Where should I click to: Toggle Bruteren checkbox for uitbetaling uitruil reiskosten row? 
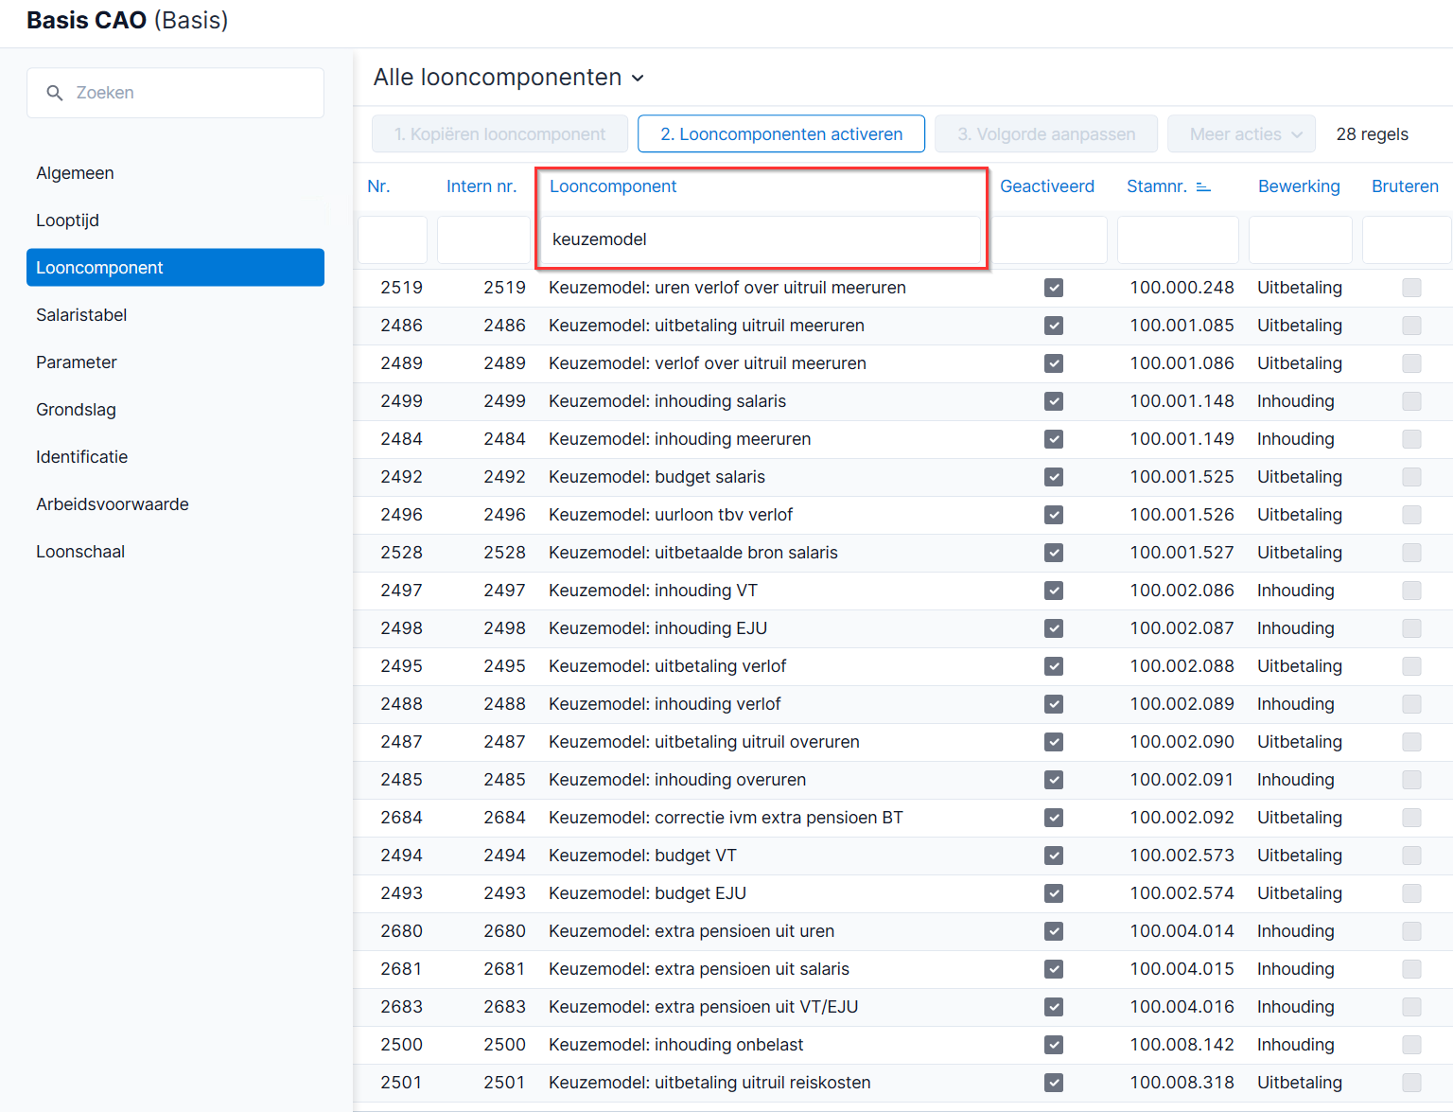click(1412, 1083)
